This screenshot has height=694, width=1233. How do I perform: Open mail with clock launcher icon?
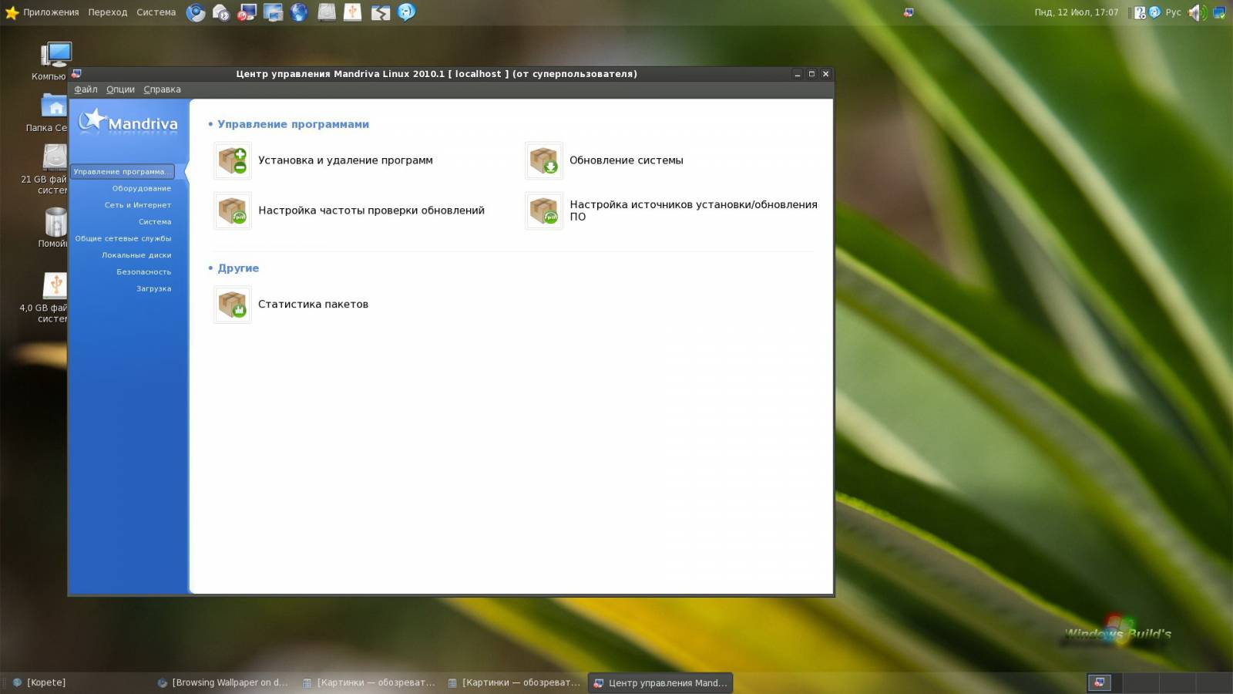click(x=221, y=12)
